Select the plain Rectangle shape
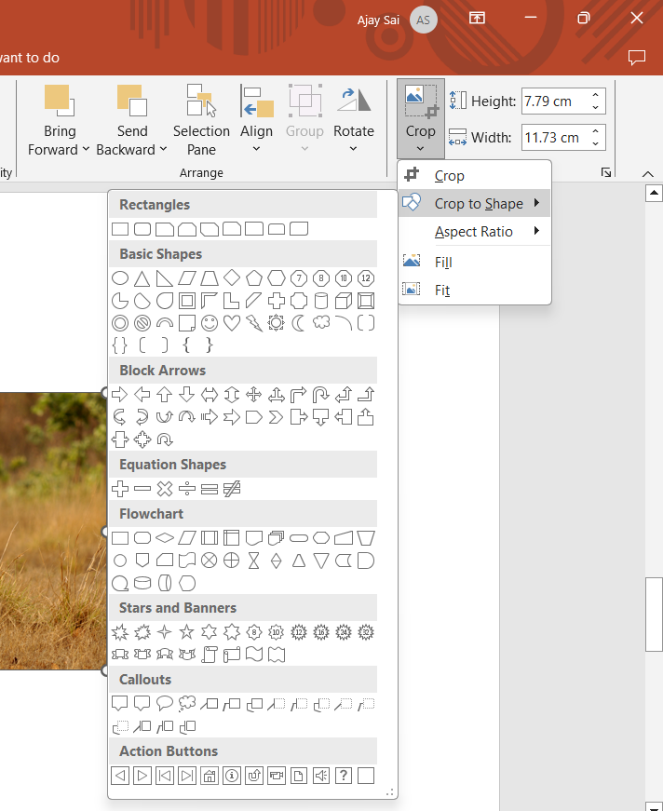Viewport: 663px width, 811px height. tap(120, 229)
